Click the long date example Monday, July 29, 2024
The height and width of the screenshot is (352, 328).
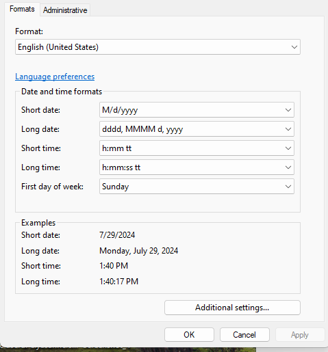139,251
